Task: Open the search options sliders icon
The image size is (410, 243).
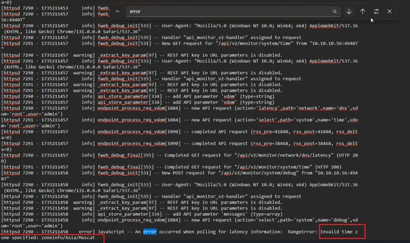Action: (x=376, y=11)
